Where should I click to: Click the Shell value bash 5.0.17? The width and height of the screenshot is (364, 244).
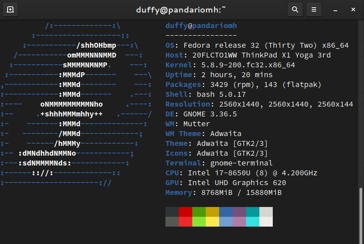pos(221,95)
